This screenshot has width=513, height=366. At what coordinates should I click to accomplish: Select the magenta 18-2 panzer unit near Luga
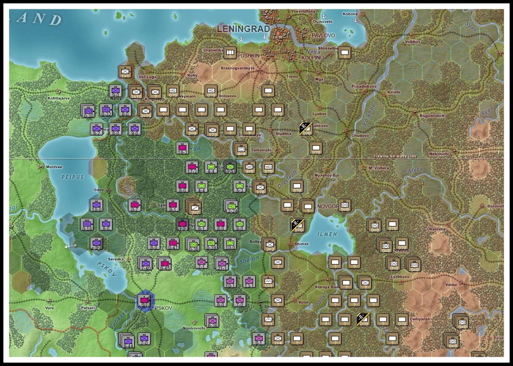[182, 148]
